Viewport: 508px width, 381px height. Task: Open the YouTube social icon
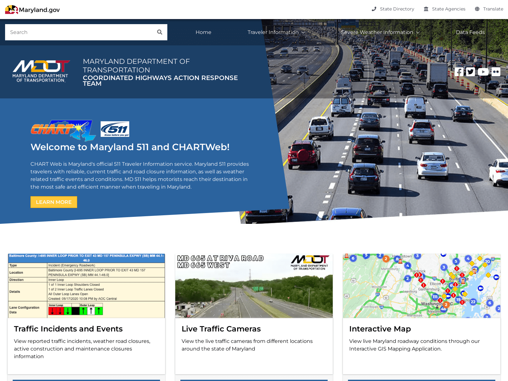[x=483, y=72]
